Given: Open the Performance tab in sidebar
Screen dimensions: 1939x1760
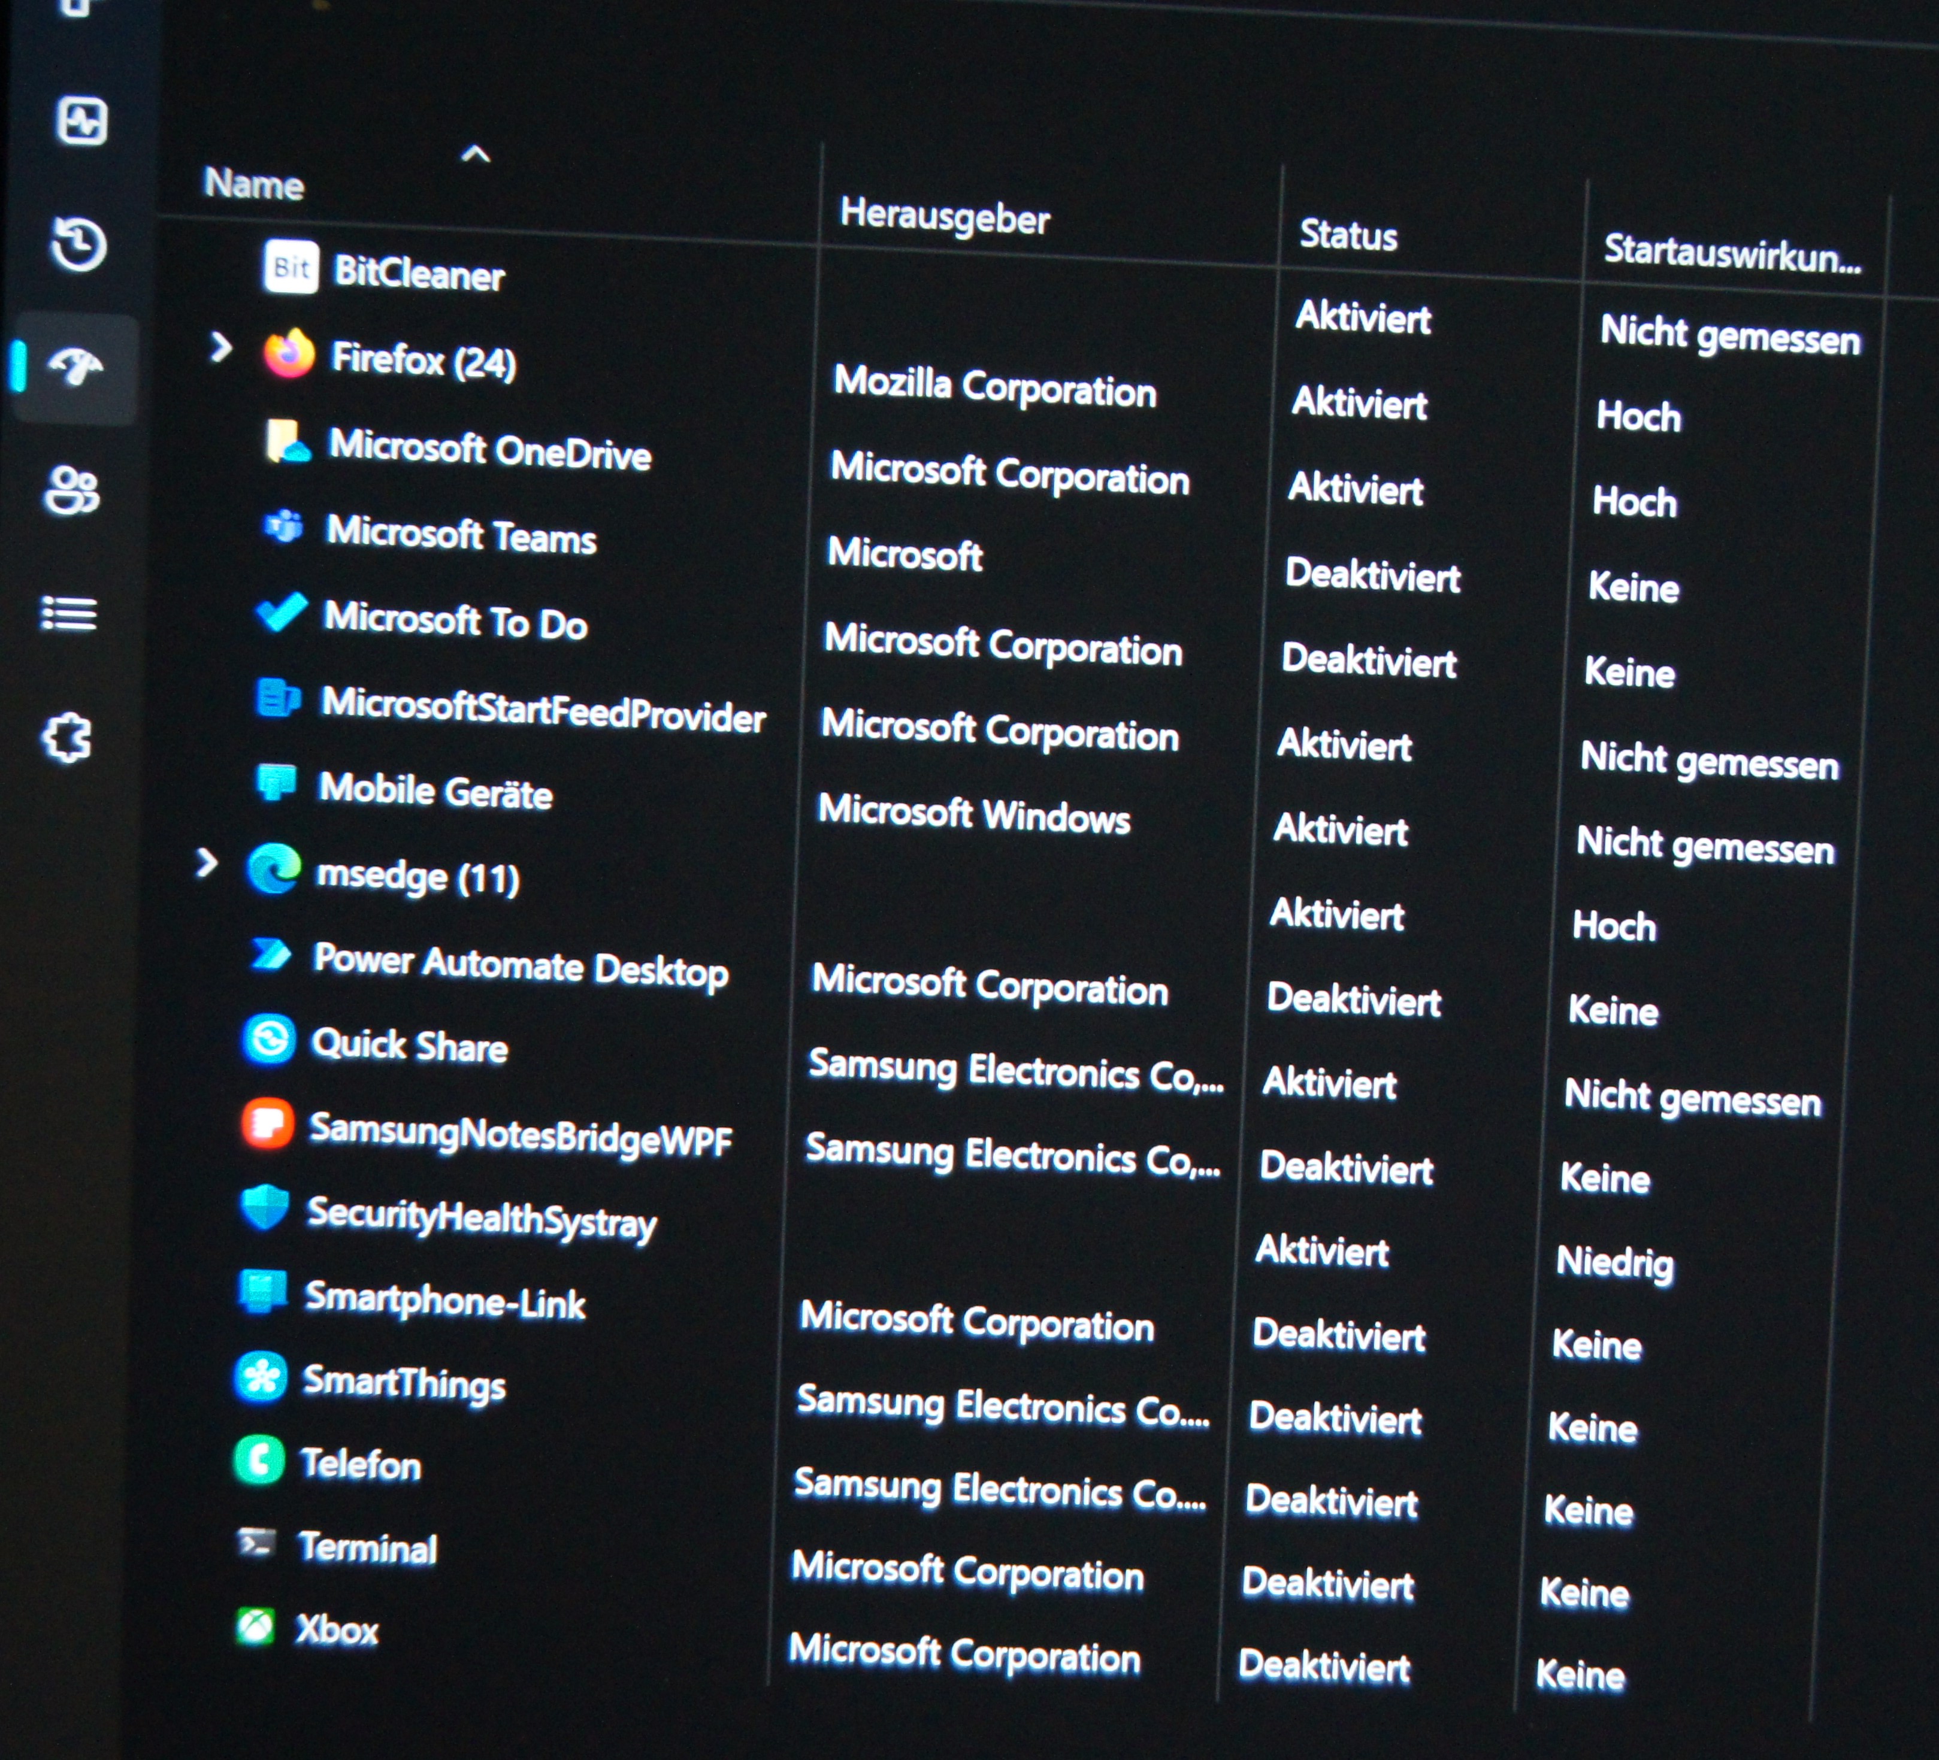Looking at the screenshot, I should (x=83, y=121).
